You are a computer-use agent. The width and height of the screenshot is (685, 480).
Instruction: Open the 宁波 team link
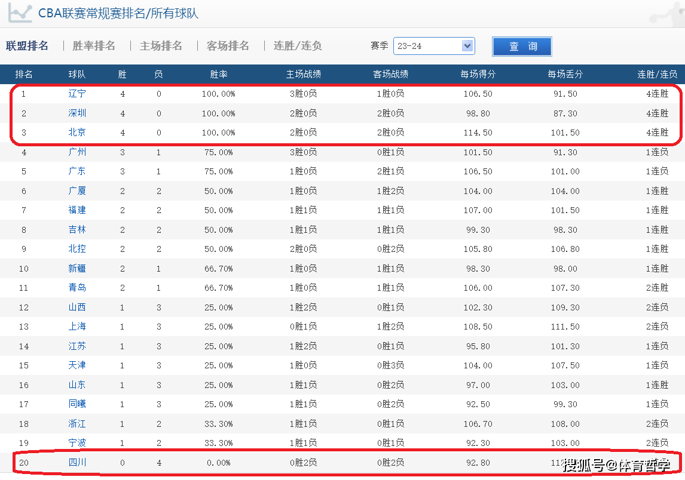pos(77,443)
